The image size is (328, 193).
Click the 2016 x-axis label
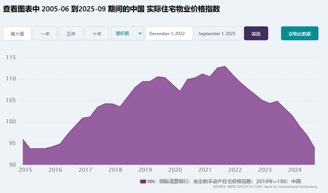click(x=55, y=170)
